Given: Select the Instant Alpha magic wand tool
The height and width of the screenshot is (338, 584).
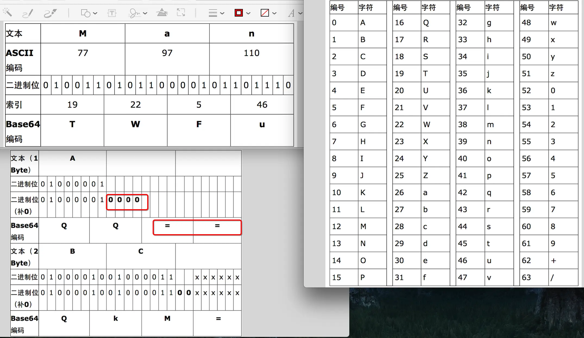Looking at the screenshot, I should point(7,12).
